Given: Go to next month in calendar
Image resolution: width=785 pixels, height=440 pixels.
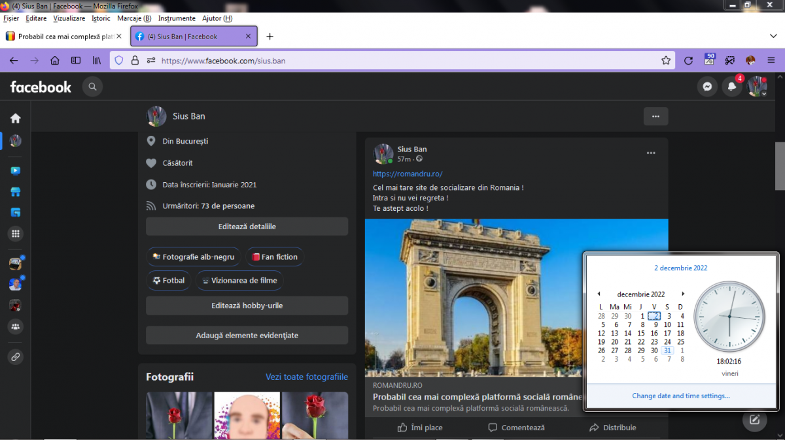Looking at the screenshot, I should pos(683,294).
